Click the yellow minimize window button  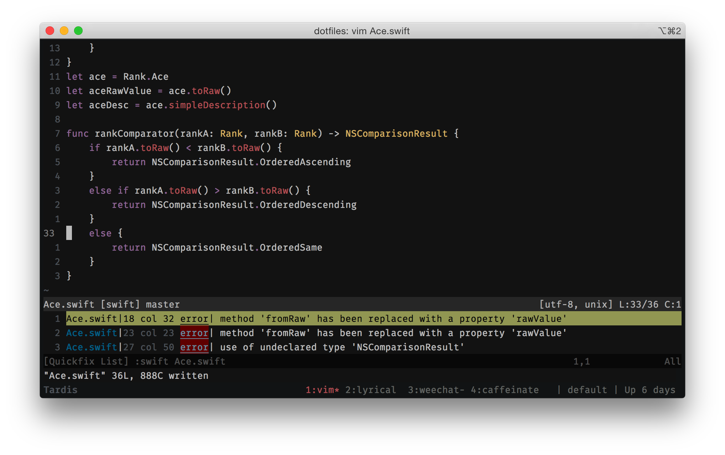[x=64, y=31]
